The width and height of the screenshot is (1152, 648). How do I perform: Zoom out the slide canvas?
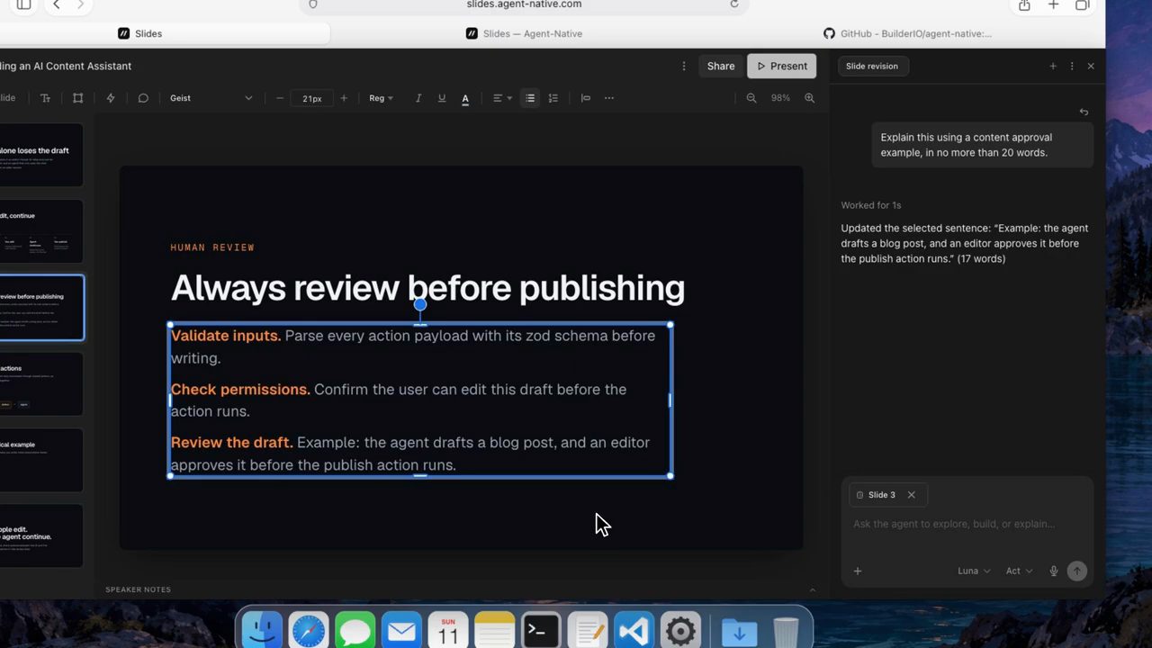[x=751, y=98]
